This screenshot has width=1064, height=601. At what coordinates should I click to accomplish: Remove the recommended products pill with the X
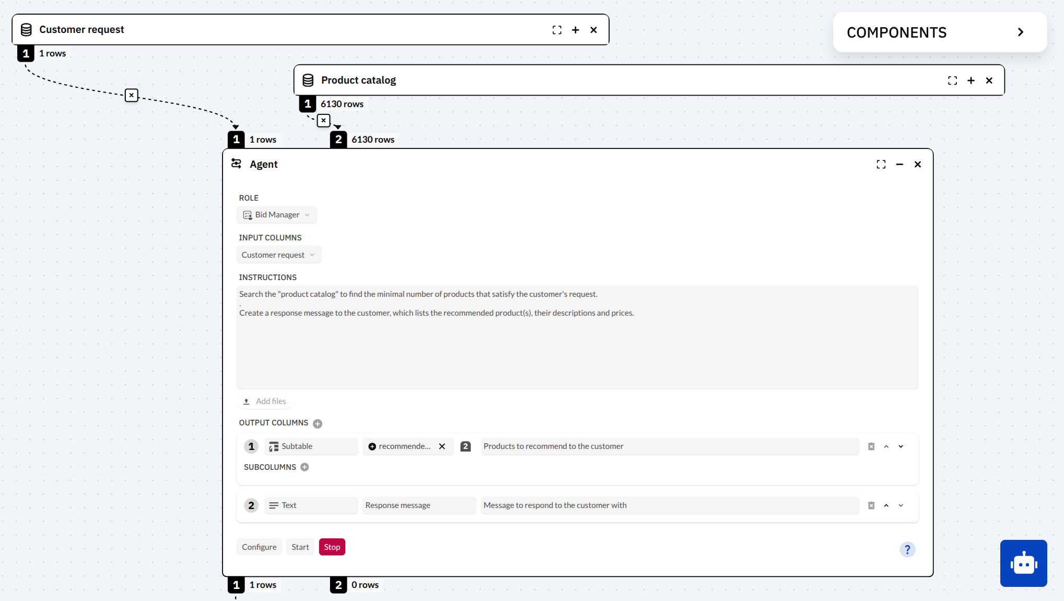[x=442, y=446]
